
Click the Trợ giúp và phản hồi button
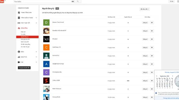24,68
